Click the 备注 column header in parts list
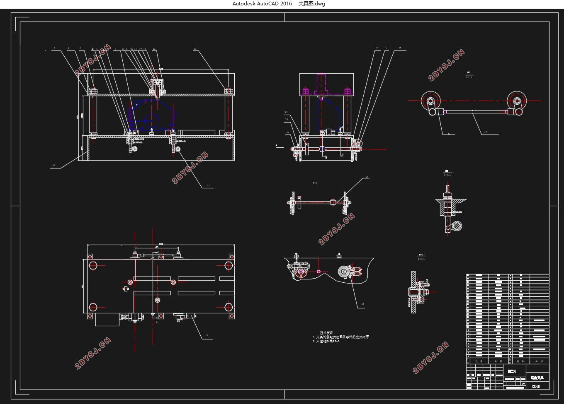This screenshot has width=564, height=404. 539,361
